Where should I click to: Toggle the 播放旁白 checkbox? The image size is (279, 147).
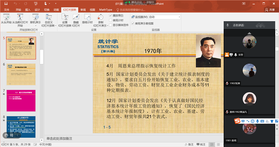coord(111,16)
